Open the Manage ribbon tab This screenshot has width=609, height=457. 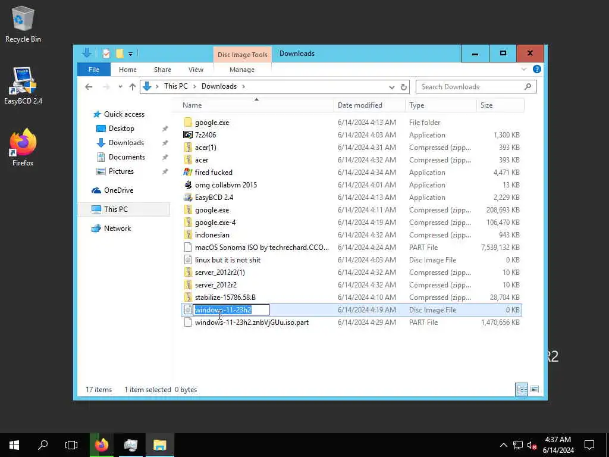242,70
